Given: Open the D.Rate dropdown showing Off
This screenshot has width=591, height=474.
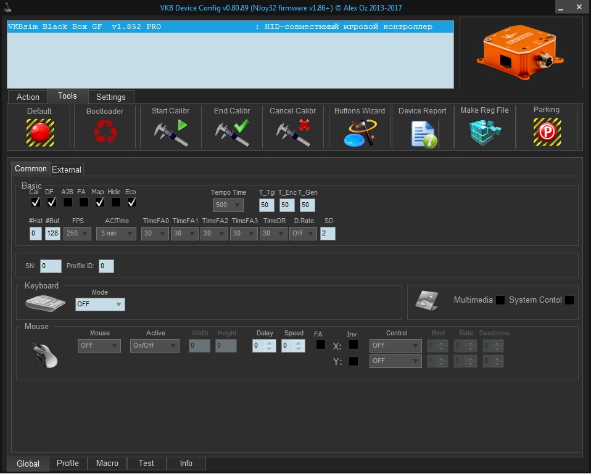Looking at the screenshot, I should pyautogui.click(x=303, y=234).
